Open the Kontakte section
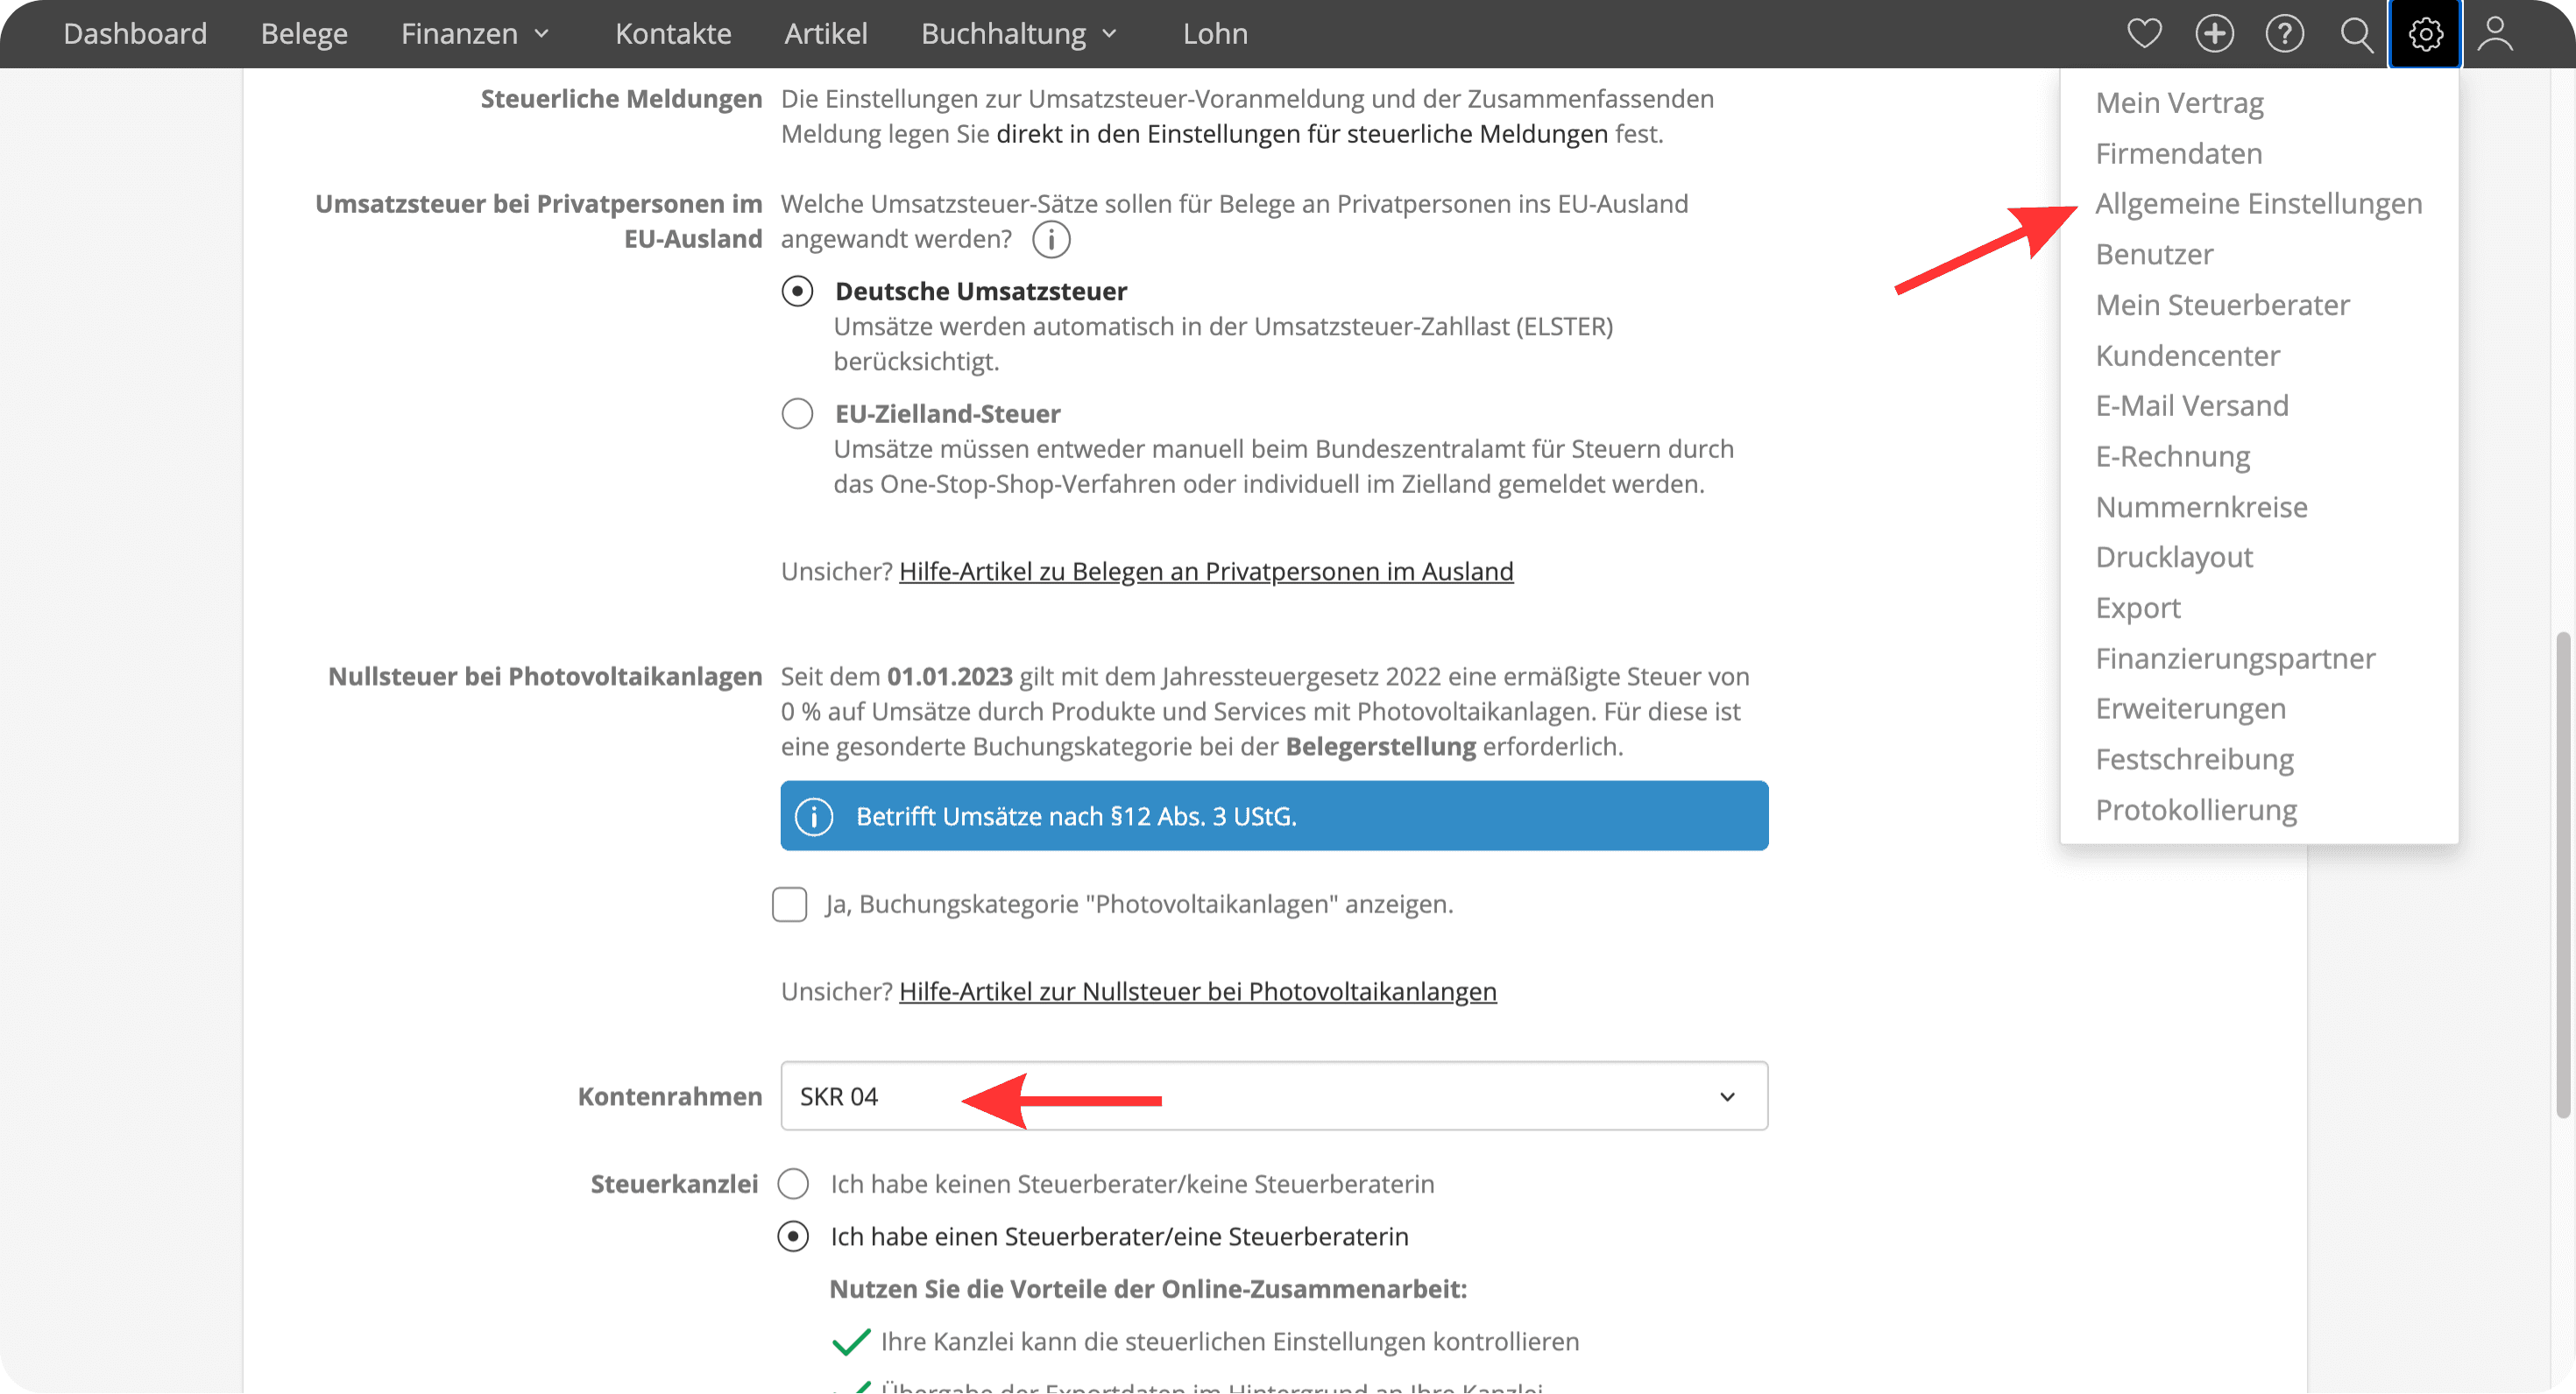Viewport: 2576px width, 1394px height. 673,34
